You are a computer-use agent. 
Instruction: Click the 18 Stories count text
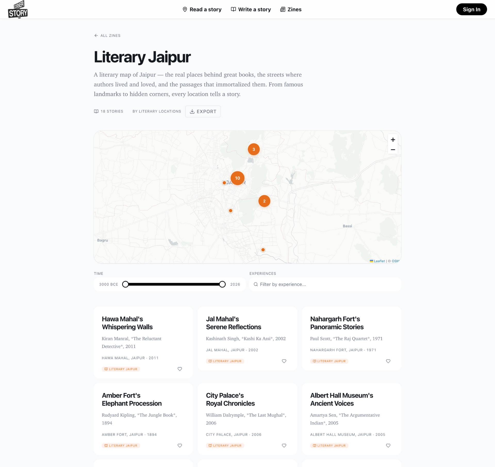pyautogui.click(x=112, y=111)
